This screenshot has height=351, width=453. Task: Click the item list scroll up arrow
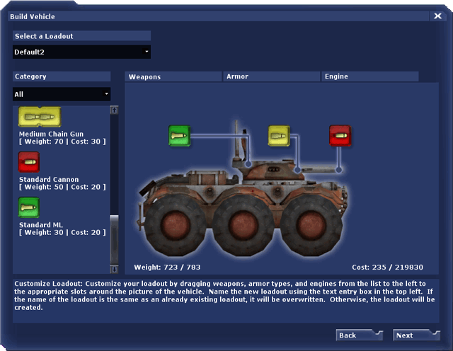[x=115, y=110]
